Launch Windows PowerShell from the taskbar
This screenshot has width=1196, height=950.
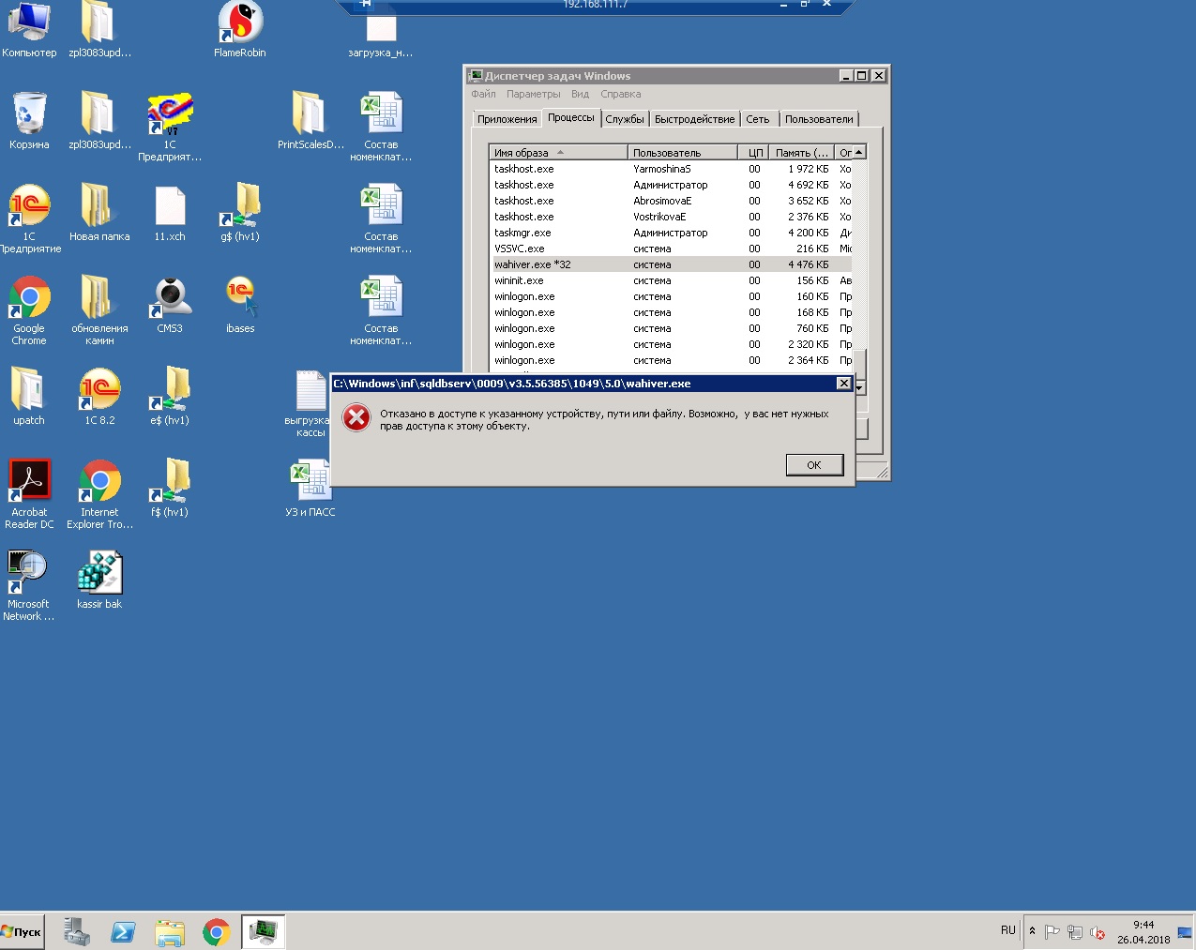[123, 932]
